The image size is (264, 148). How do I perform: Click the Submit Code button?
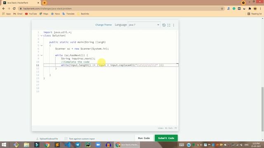pos(166,138)
